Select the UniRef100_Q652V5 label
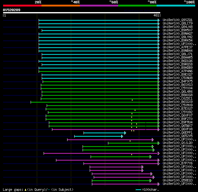 (x=178, y=136)
